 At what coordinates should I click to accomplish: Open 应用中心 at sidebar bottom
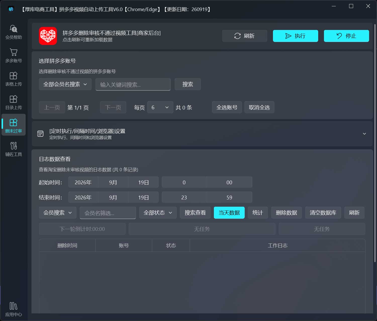(x=14, y=309)
